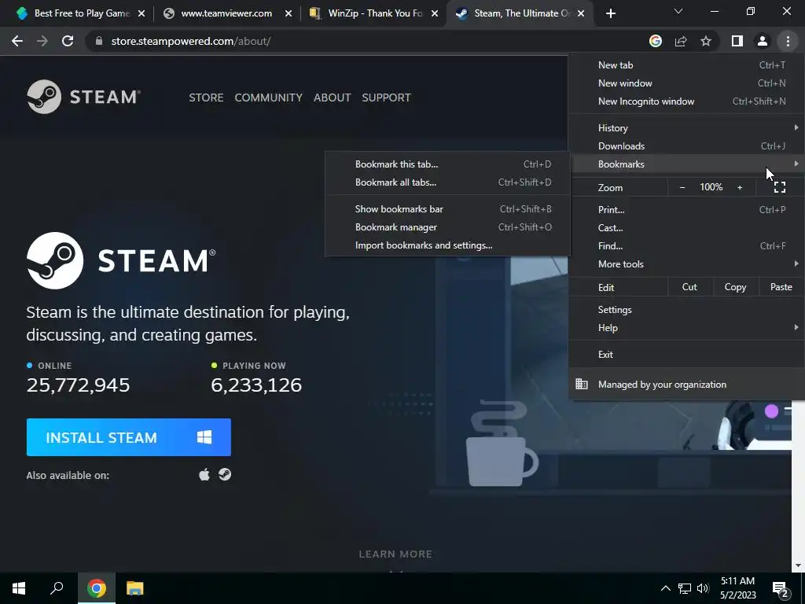Viewport: 805px width, 604px height.
Task: Choose New window menu item
Action: (x=686, y=83)
